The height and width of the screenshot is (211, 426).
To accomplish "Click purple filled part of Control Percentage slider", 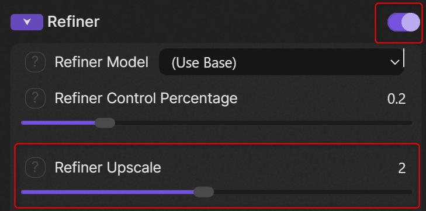I will [58, 123].
